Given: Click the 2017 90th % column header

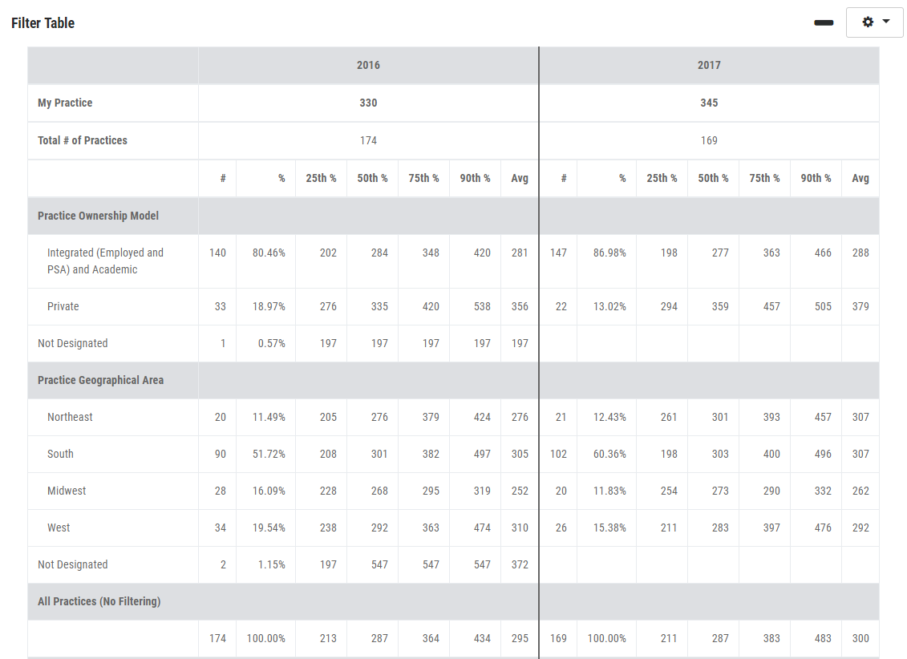Looking at the screenshot, I should (x=816, y=178).
